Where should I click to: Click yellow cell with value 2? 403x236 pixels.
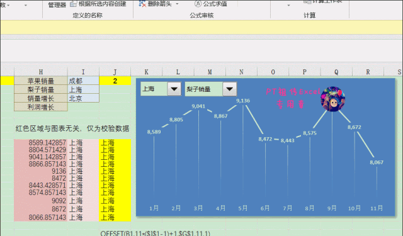tap(115, 81)
